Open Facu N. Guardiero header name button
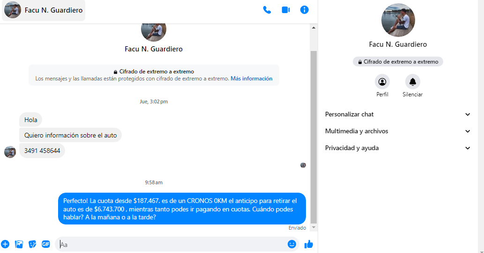This screenshot has height=253, width=484. (44, 10)
